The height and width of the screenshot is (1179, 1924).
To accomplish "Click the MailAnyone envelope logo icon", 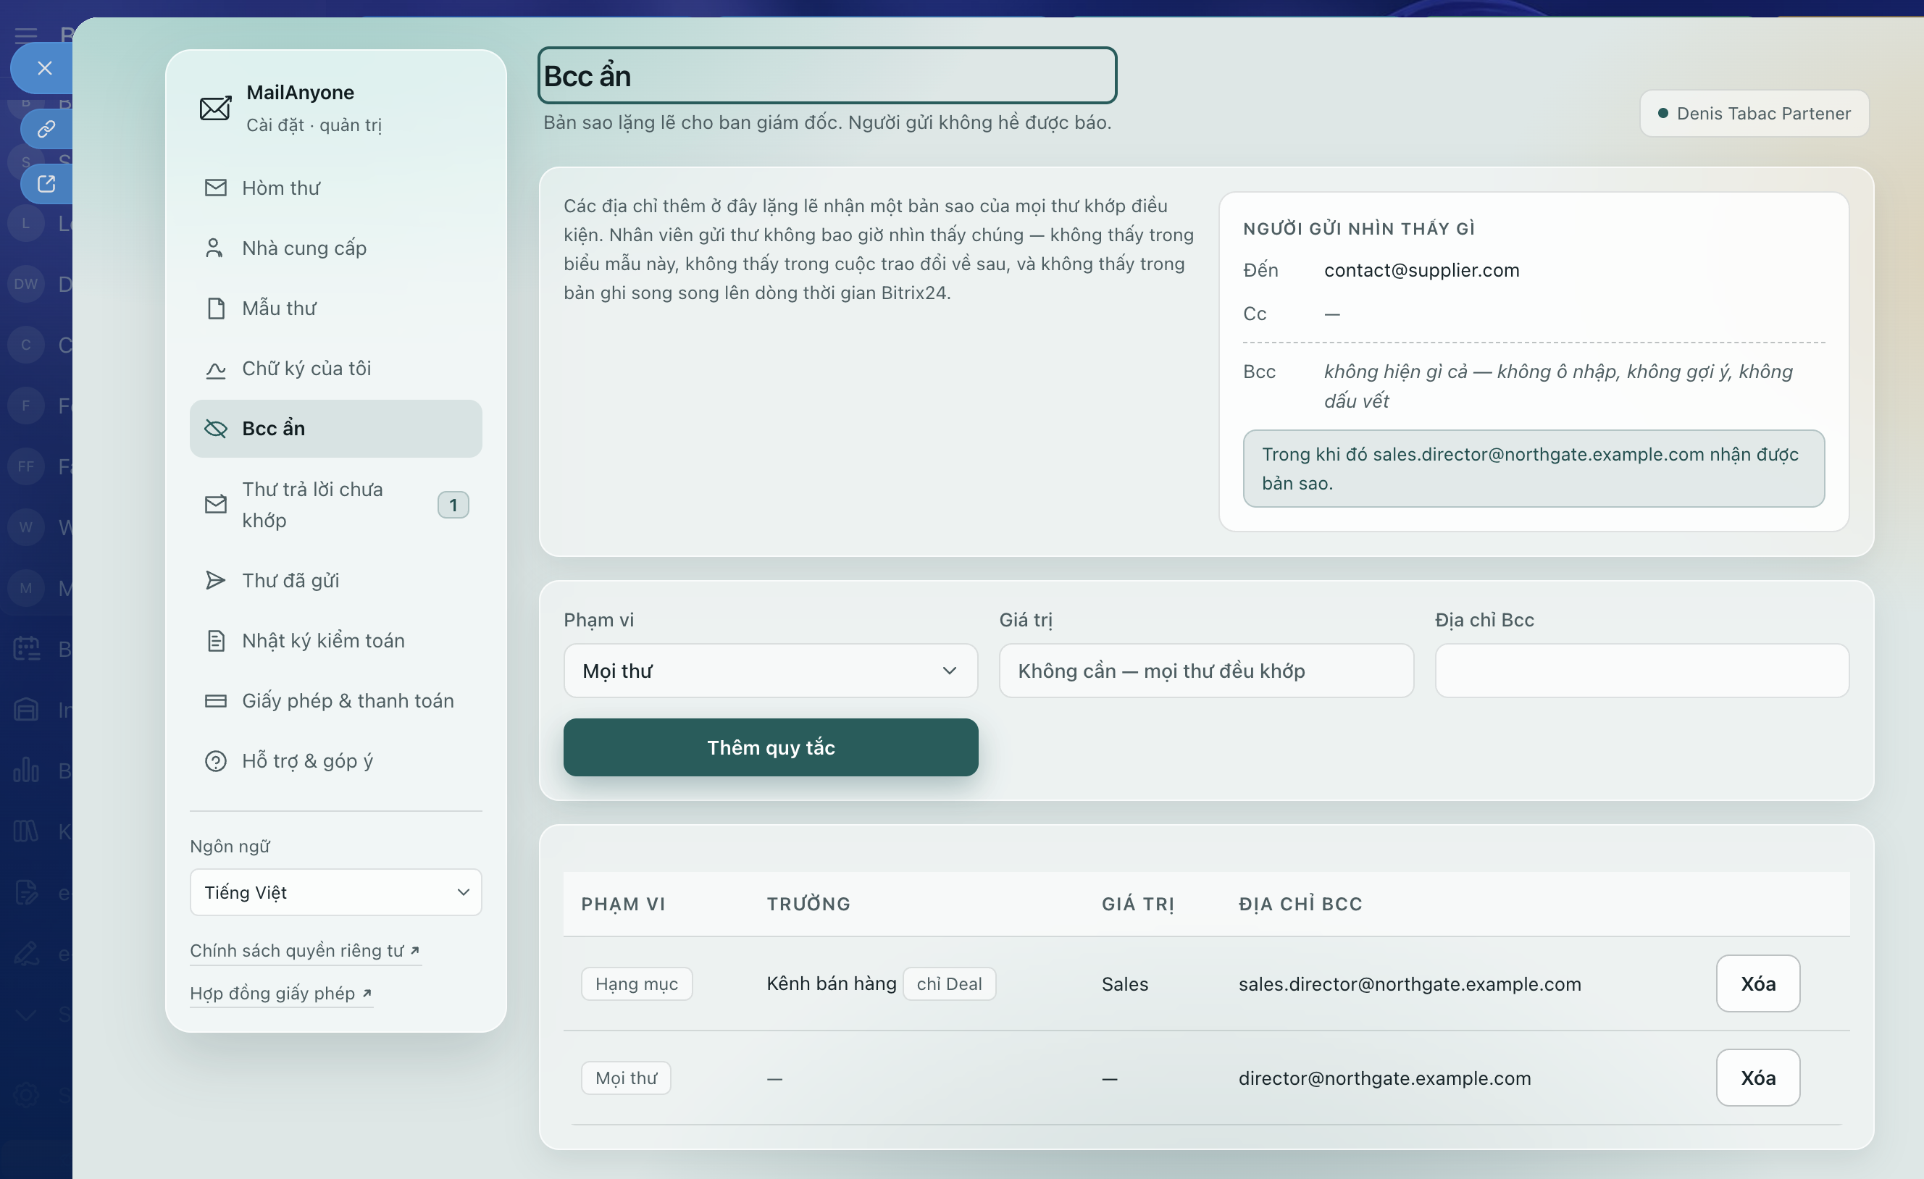I will coord(214,108).
